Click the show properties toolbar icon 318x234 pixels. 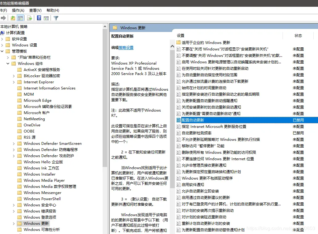[x=46, y=18]
